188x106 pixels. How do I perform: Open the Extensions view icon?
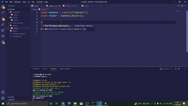3,30
